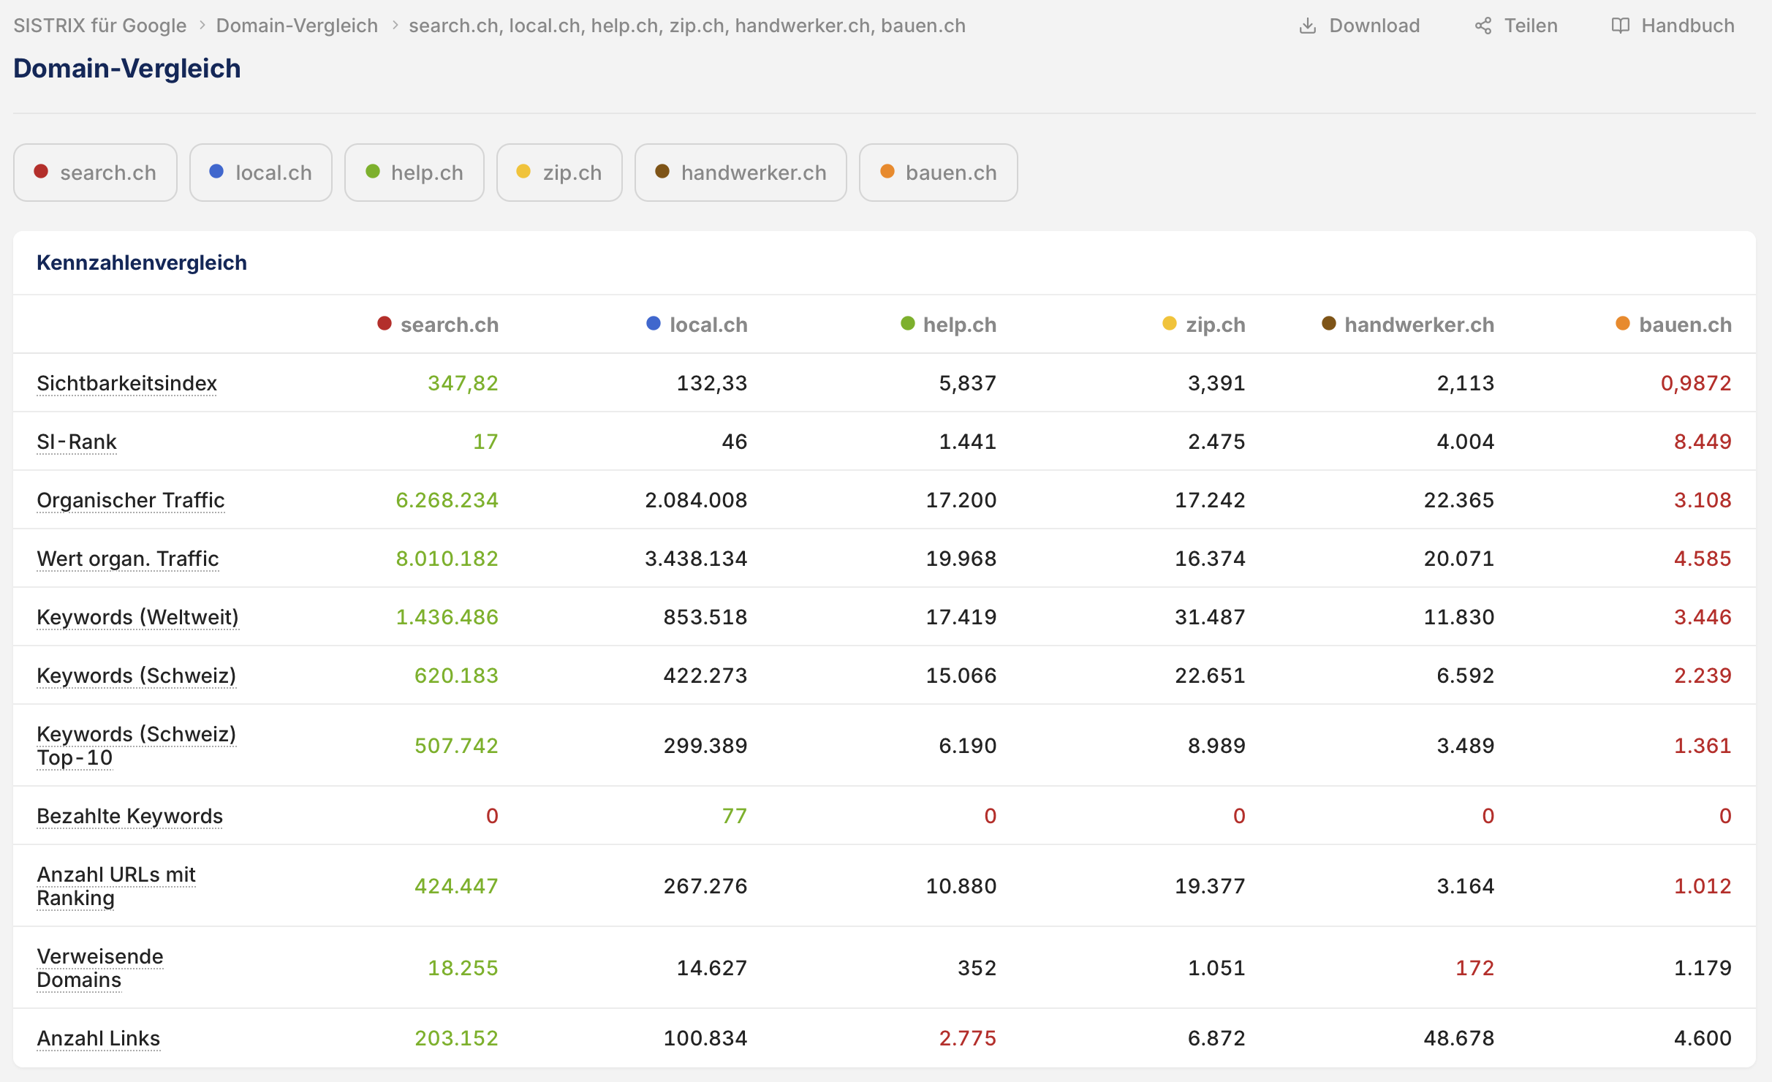Click the Download icon in the header
This screenshot has width=1772, height=1082.
coord(1308,26)
